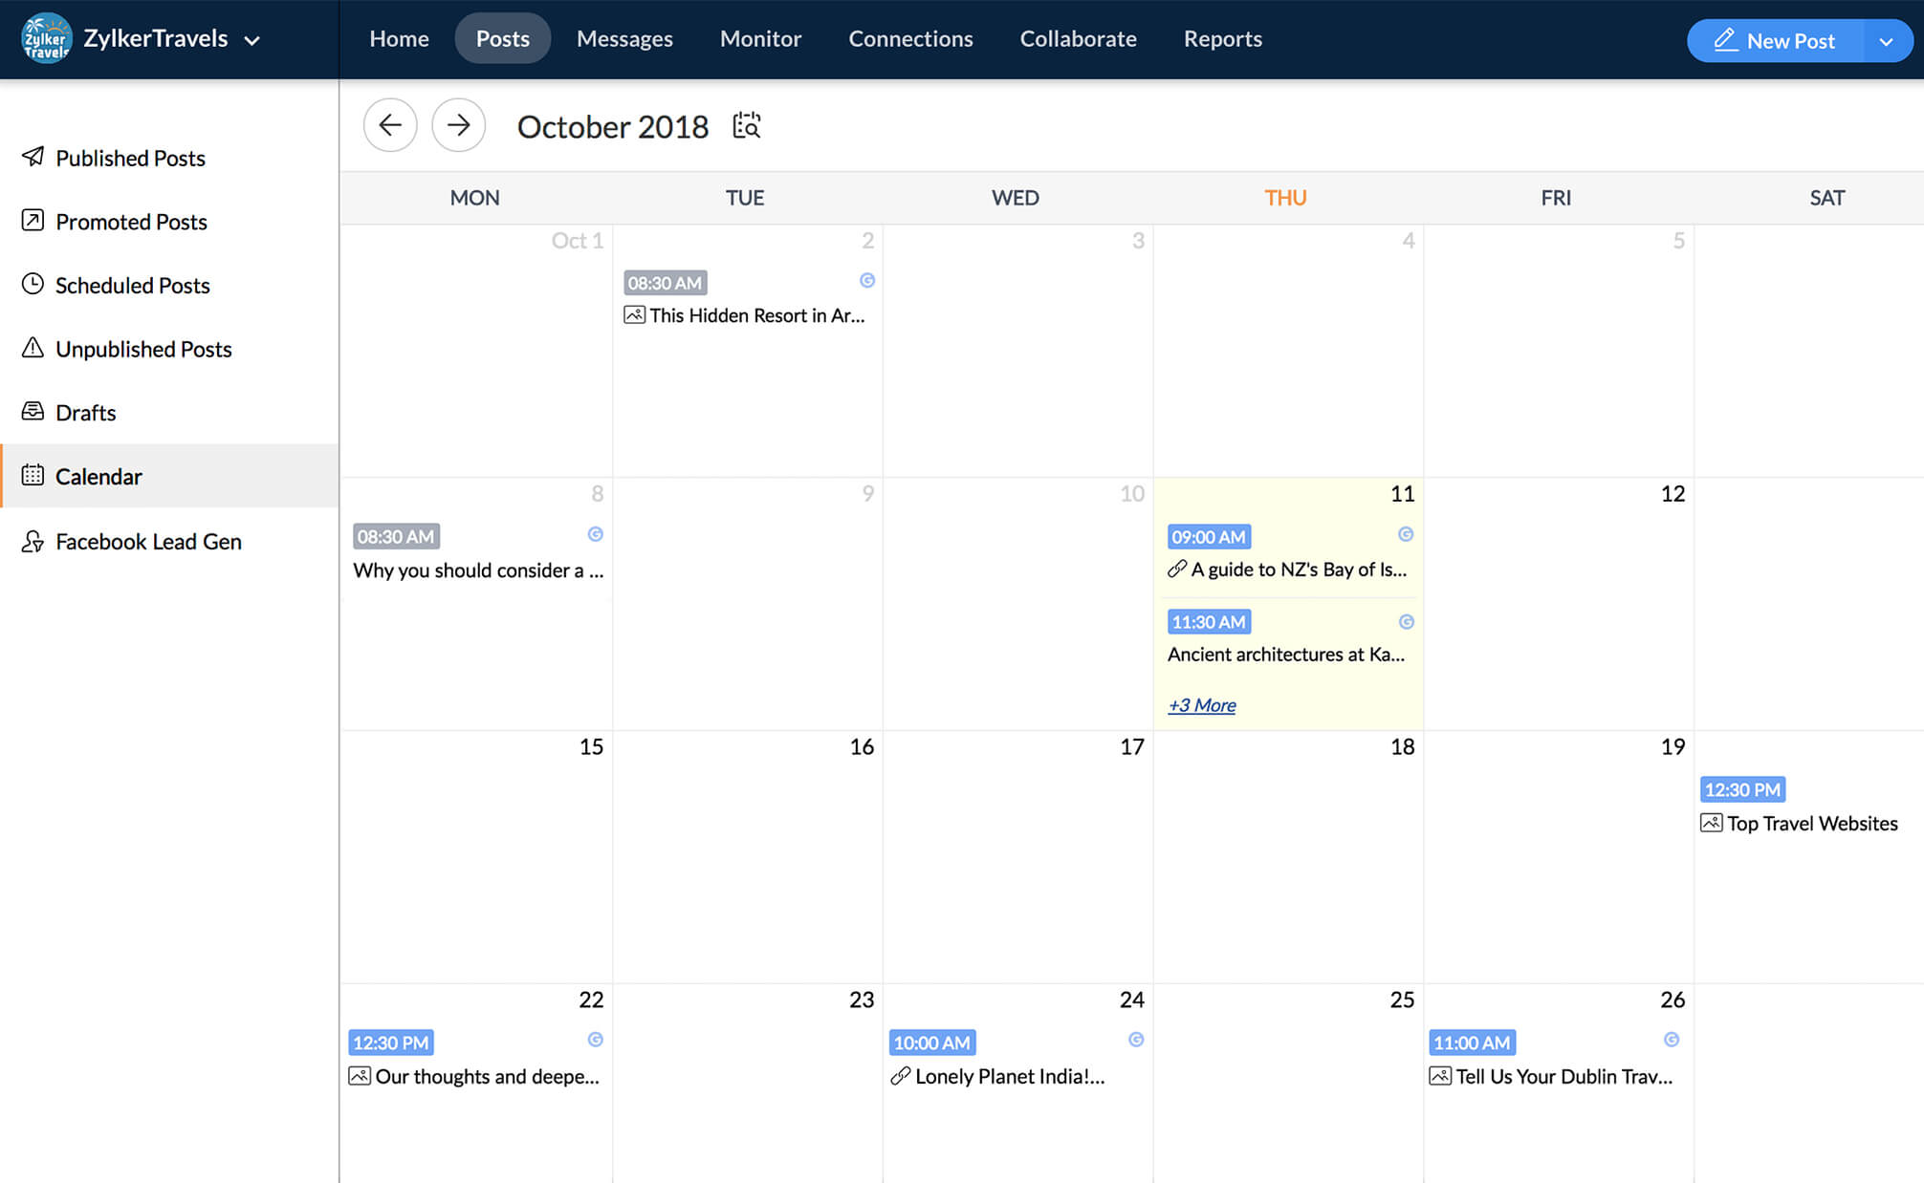Toggle recurring icon on Oct 2 post
This screenshot has height=1183, width=1924.
tap(867, 280)
